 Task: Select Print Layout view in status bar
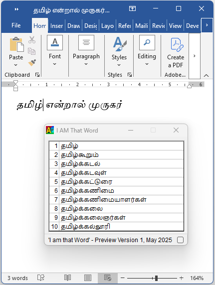coord(88,278)
